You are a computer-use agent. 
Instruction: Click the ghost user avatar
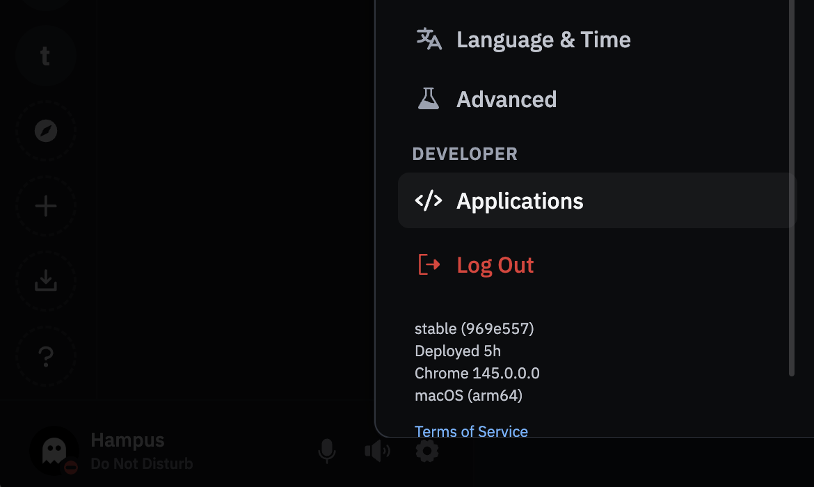click(54, 451)
